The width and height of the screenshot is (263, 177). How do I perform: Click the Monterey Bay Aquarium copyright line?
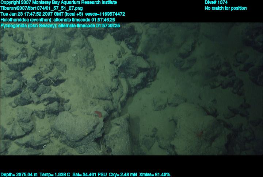(59, 3)
